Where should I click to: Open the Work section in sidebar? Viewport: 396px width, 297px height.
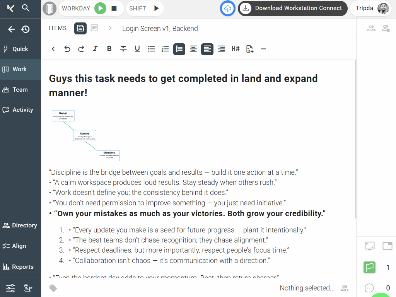pos(20,69)
